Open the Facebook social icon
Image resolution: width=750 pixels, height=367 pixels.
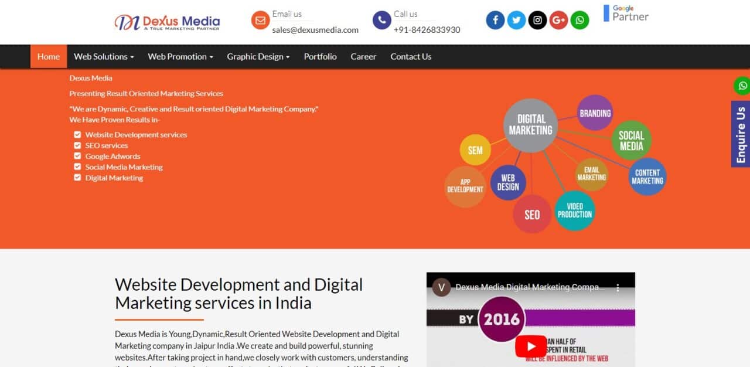[495, 21]
